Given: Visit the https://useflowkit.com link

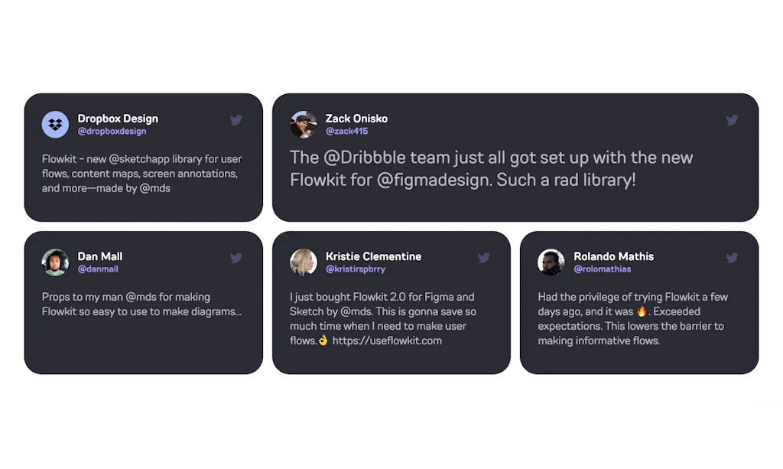Looking at the screenshot, I should pyautogui.click(x=387, y=340).
